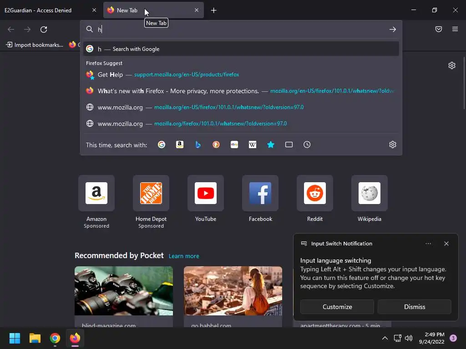The width and height of the screenshot is (466, 349).
Task: Close the New Tab tab
Action: tap(197, 10)
